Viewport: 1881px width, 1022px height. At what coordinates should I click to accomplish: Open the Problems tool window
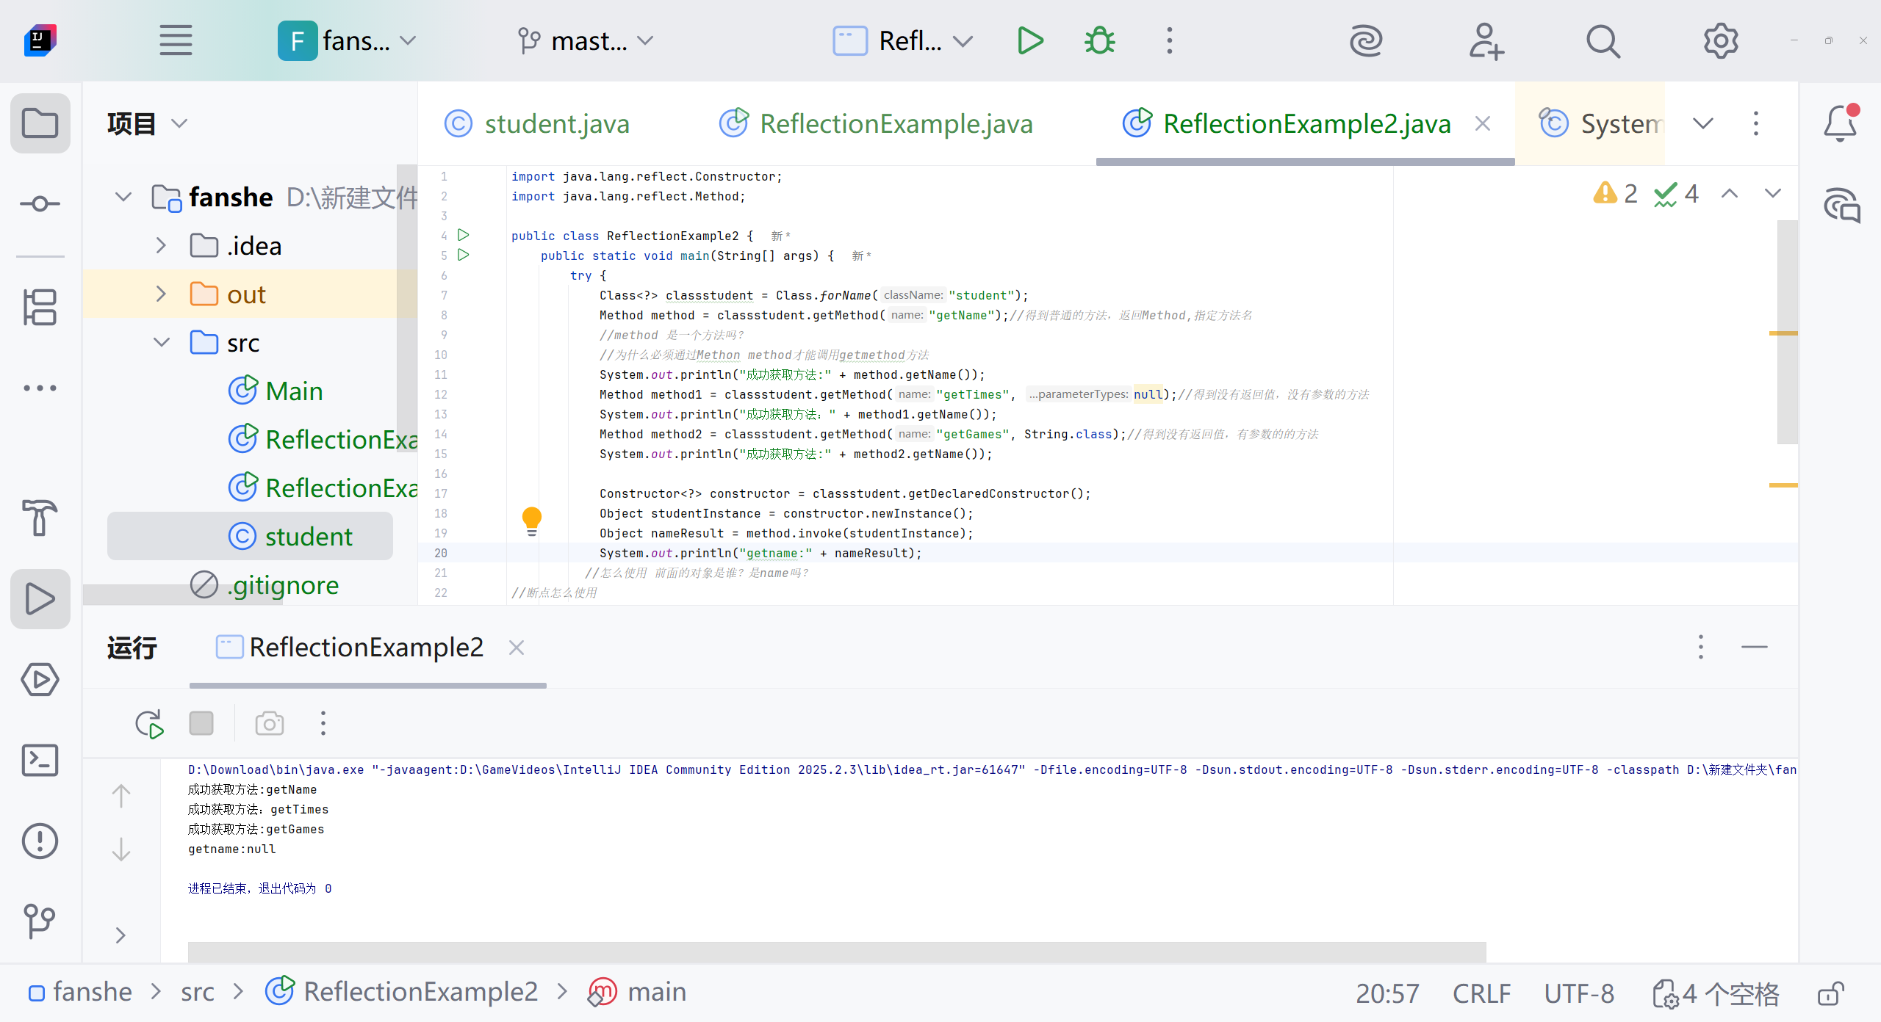tap(40, 841)
